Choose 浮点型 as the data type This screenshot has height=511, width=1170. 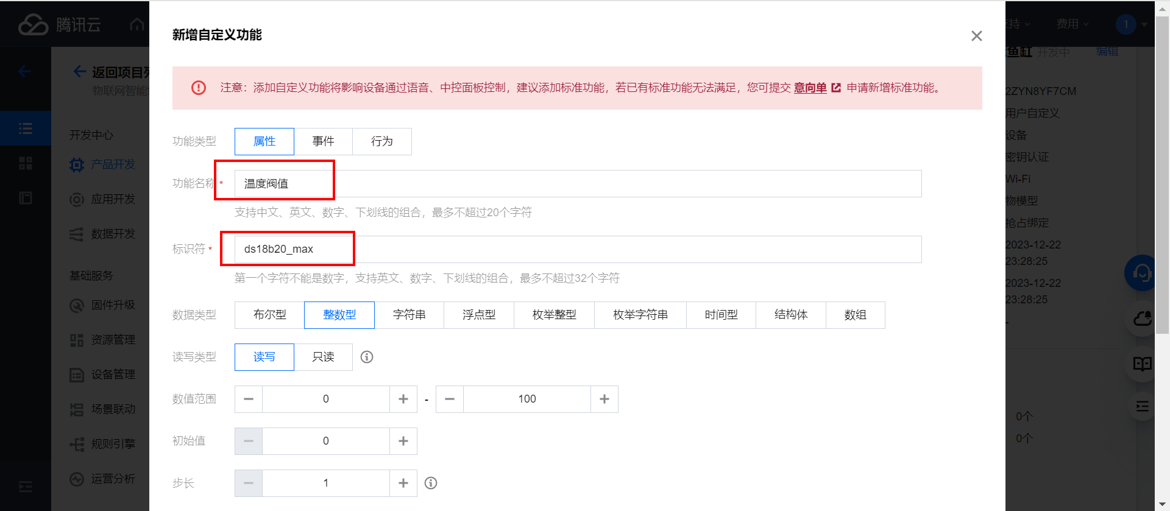coord(478,315)
